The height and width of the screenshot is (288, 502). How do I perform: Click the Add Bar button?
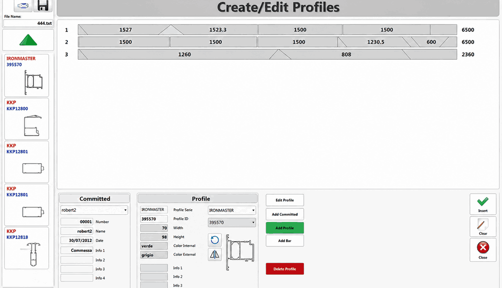[x=285, y=241]
